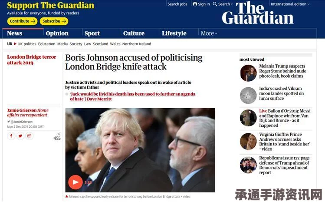Open Melania Trump story thumbnail
This screenshot has height=205, width=325.
248,73
